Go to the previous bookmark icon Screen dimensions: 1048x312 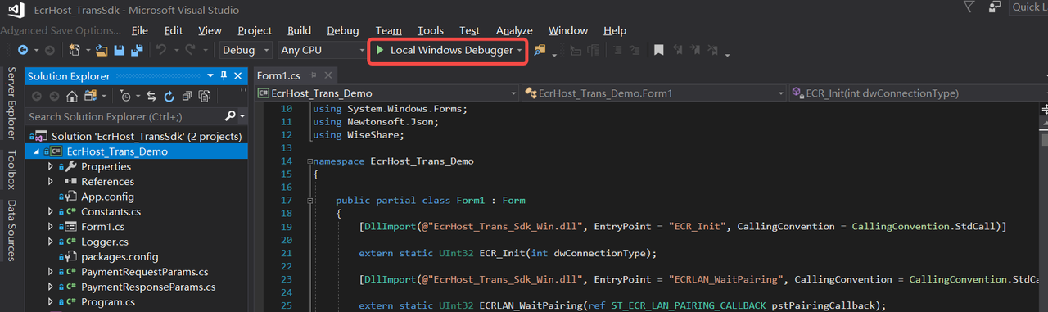coord(677,50)
